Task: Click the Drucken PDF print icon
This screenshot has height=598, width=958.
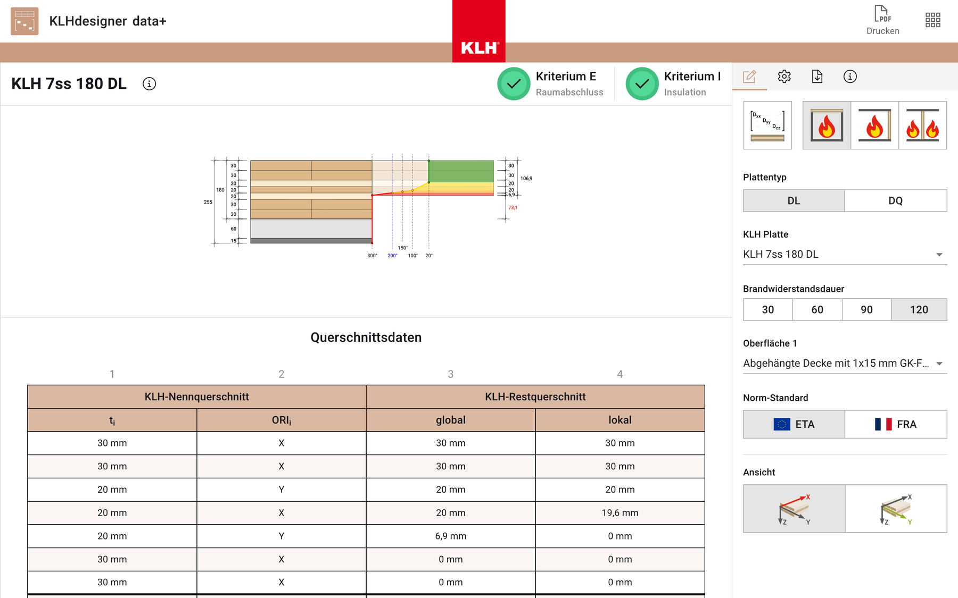Action: pyautogui.click(x=882, y=20)
